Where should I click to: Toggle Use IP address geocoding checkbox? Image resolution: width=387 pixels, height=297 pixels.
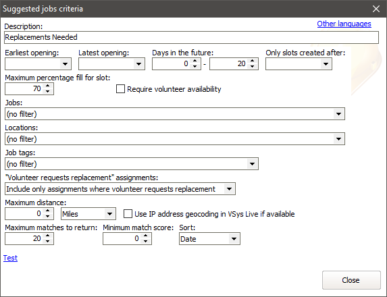(128, 213)
